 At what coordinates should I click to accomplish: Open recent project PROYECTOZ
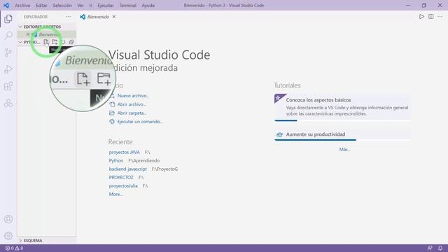[121, 177]
